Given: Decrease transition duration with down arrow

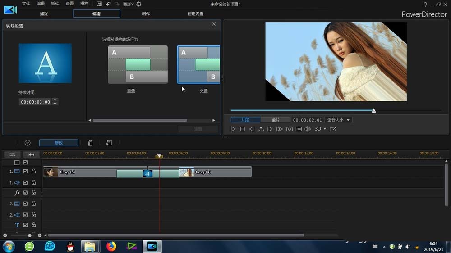Looking at the screenshot, I should [x=55, y=104].
